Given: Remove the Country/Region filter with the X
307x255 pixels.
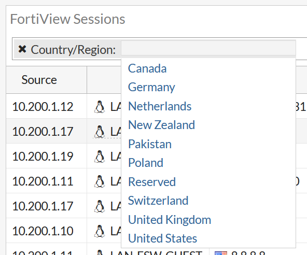Looking at the screenshot, I should 22,49.
